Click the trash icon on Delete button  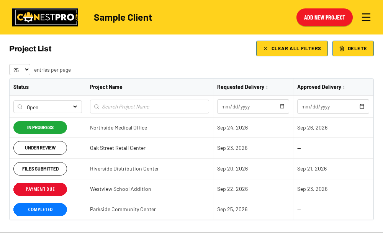tap(342, 49)
